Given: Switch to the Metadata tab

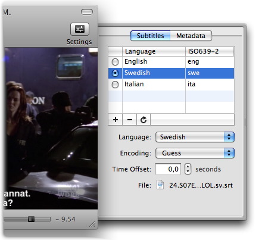Looking at the screenshot, I should (191, 36).
